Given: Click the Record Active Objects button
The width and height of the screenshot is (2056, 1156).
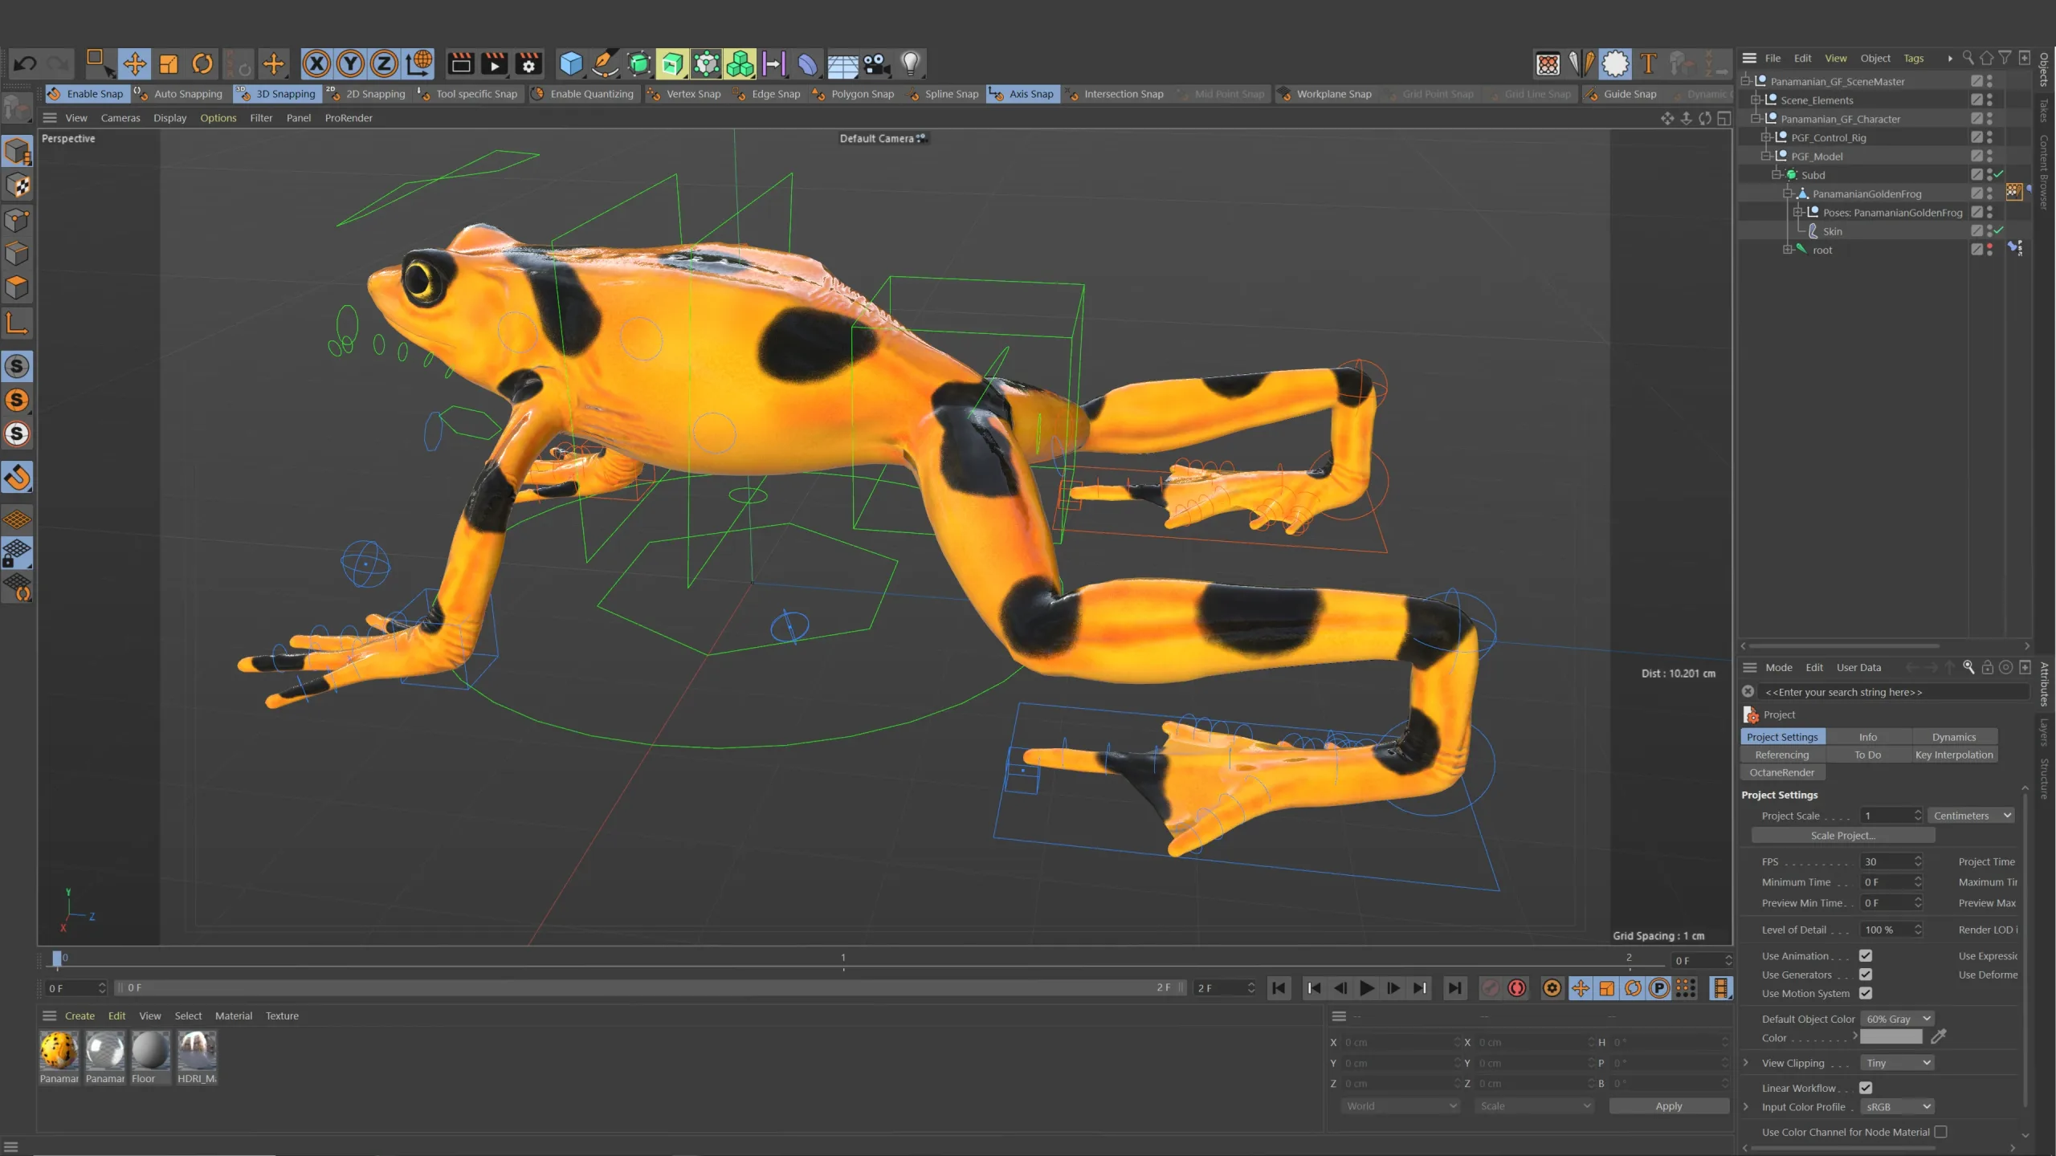Looking at the screenshot, I should coord(1490,988).
